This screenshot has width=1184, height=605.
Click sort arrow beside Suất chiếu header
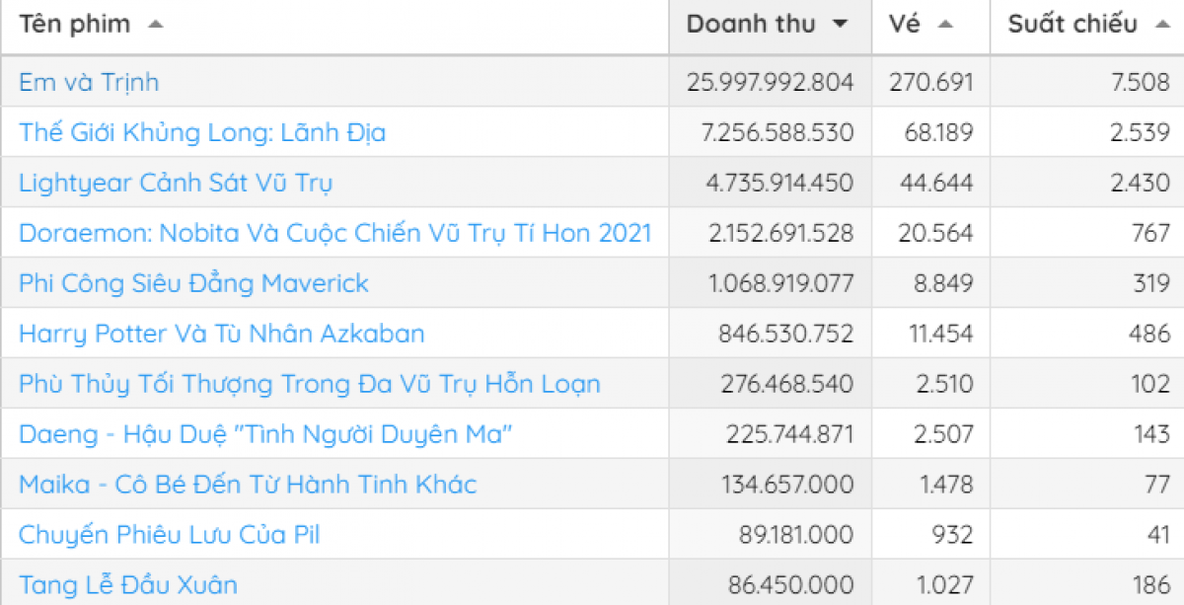[1161, 25]
